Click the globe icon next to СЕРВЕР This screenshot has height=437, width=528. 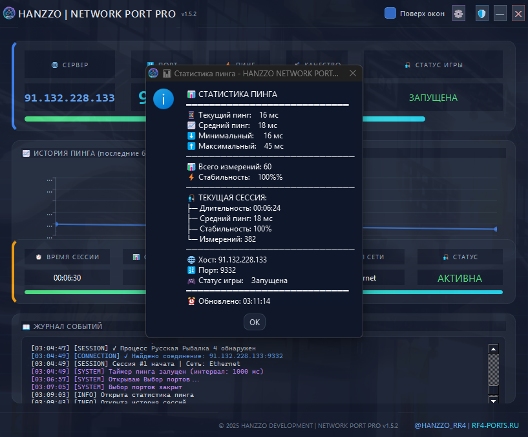pos(55,65)
